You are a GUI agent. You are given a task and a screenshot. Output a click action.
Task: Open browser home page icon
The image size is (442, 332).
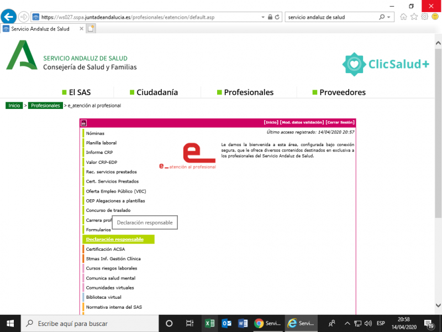coord(403,17)
